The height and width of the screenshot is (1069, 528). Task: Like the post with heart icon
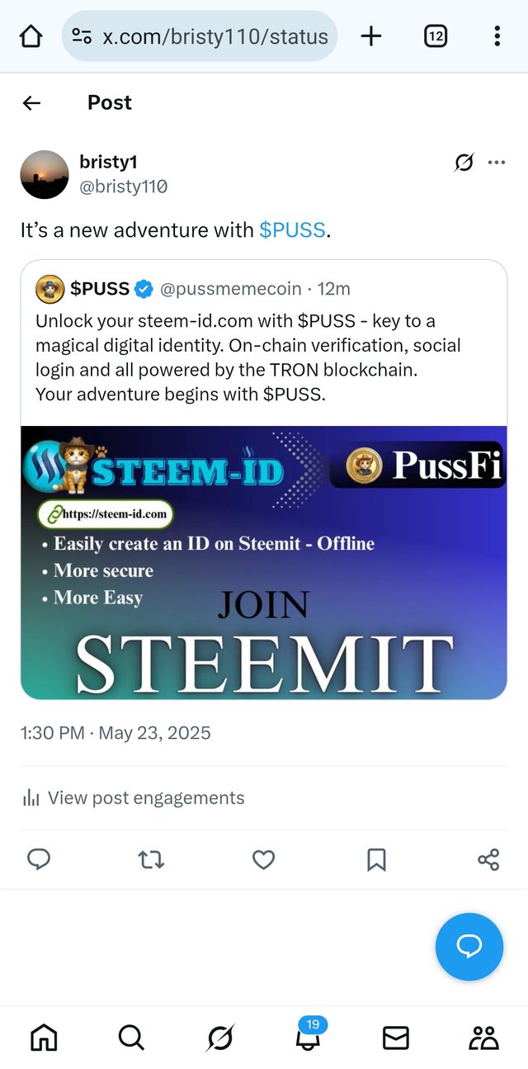[x=263, y=860]
